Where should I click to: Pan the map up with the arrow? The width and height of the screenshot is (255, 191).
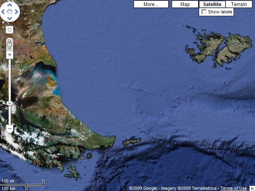tap(10, 5)
